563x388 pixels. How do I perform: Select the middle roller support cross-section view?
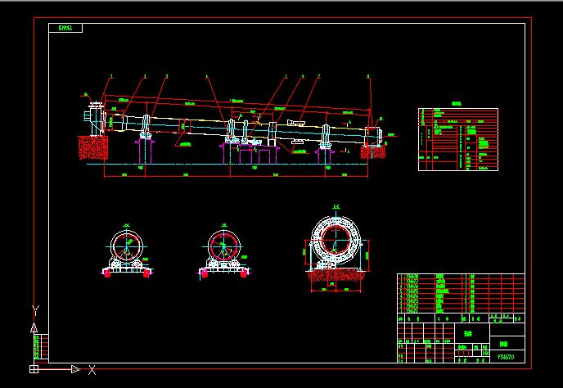223,251
